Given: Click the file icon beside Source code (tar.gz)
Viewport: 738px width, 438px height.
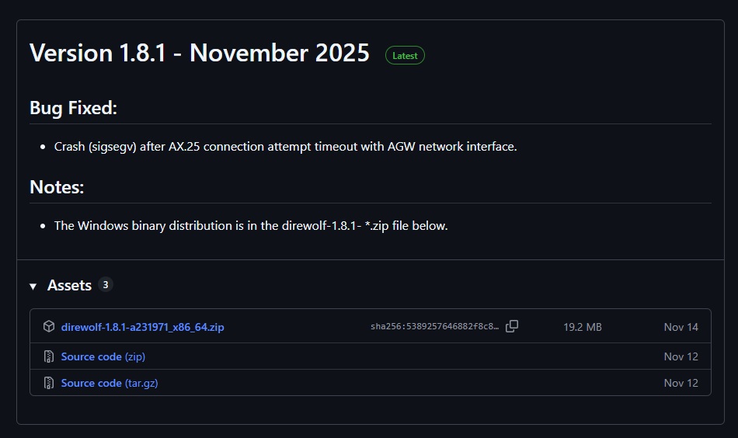Looking at the screenshot, I should (x=49, y=383).
